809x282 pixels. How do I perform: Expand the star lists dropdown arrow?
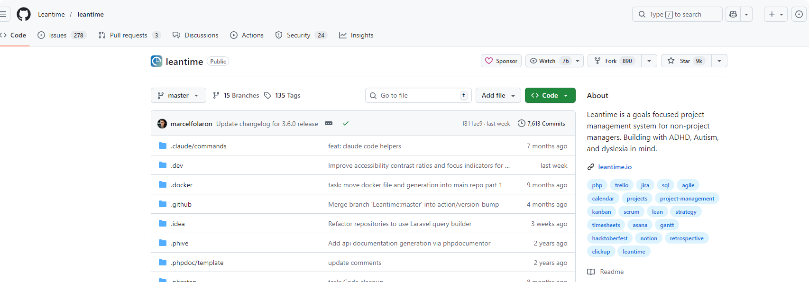click(x=719, y=61)
